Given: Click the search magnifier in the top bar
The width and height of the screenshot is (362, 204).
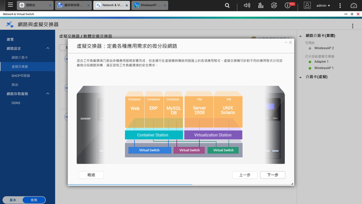Looking at the screenshot, I should click(227, 5).
